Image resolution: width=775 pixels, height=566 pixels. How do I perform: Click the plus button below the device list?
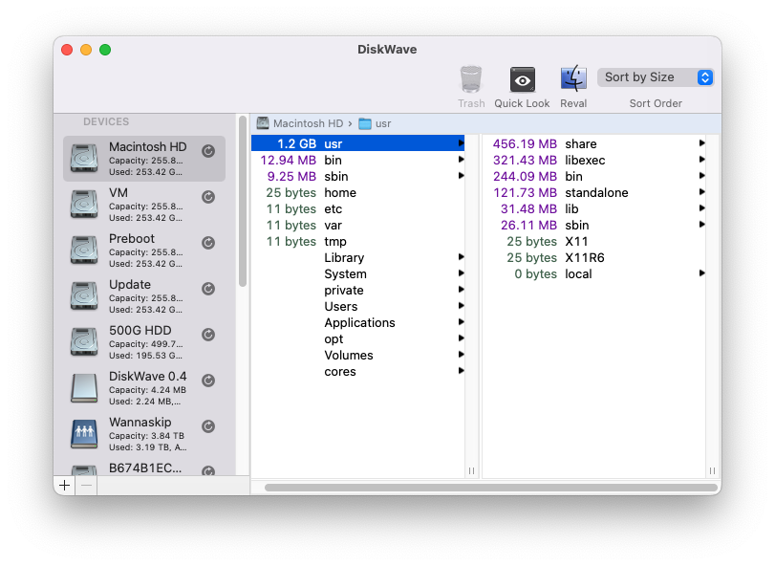tap(64, 485)
